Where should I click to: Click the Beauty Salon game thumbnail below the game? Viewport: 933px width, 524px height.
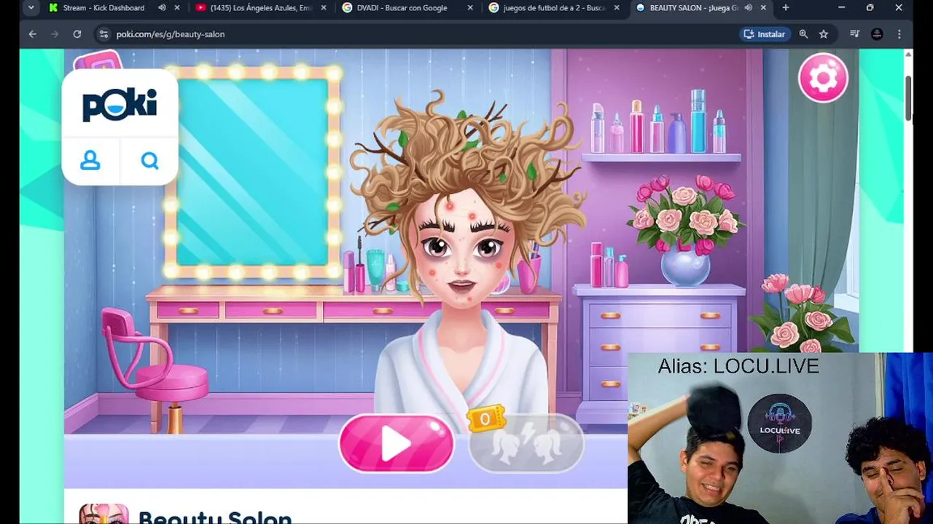click(104, 514)
